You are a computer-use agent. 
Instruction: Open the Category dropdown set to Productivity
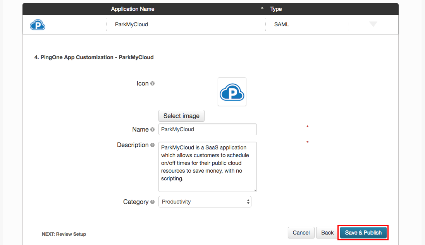[x=205, y=202]
